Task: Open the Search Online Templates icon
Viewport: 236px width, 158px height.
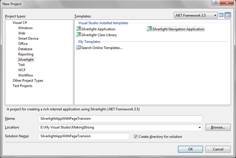Action: [x=78, y=48]
